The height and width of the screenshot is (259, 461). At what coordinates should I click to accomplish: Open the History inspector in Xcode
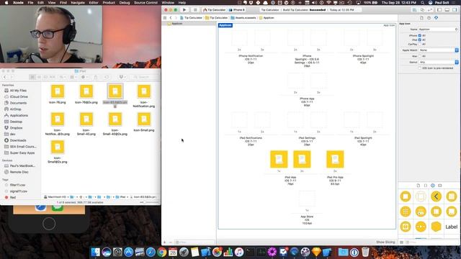pyautogui.click(x=429, y=18)
